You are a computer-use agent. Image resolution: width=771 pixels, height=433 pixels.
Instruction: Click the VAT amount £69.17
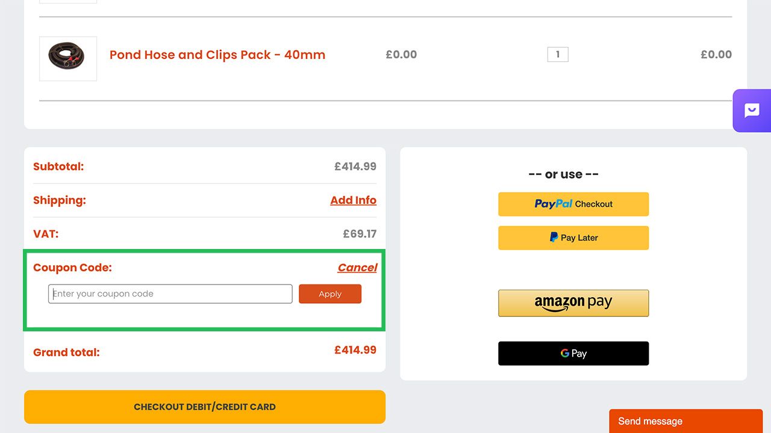click(x=360, y=234)
